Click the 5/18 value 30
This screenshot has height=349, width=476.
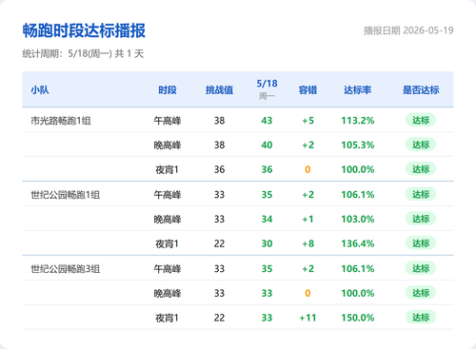click(267, 243)
